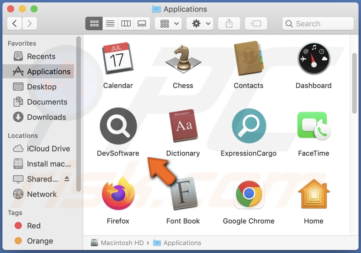The height and width of the screenshot is (253, 361).
Task: Open the Dashboard app icon
Action: (x=313, y=59)
